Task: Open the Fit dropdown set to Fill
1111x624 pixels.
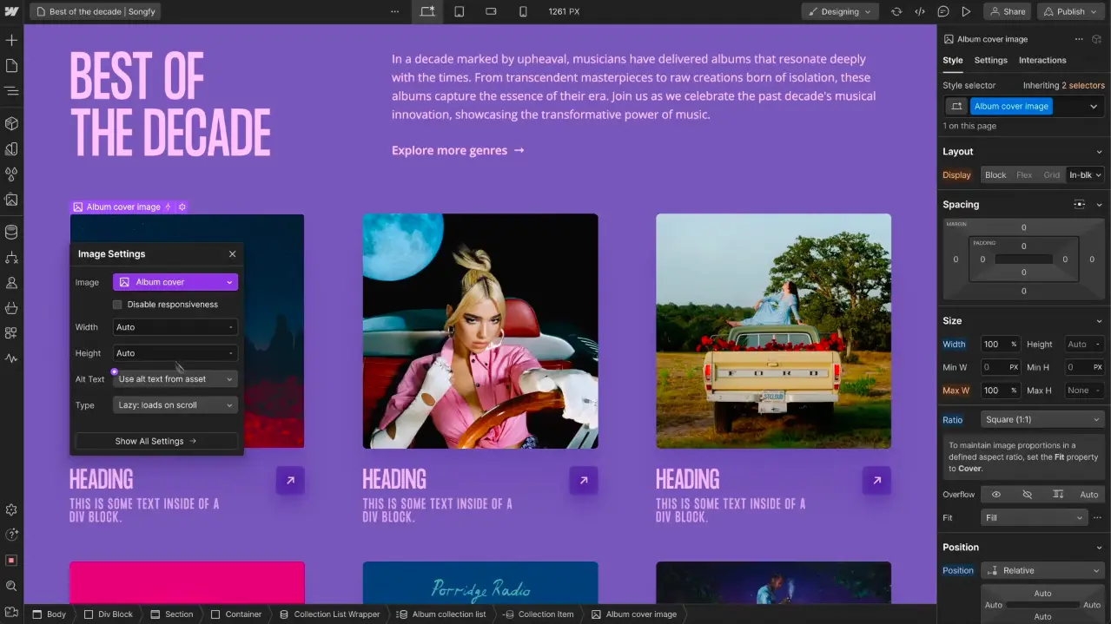Action: click(x=1034, y=517)
